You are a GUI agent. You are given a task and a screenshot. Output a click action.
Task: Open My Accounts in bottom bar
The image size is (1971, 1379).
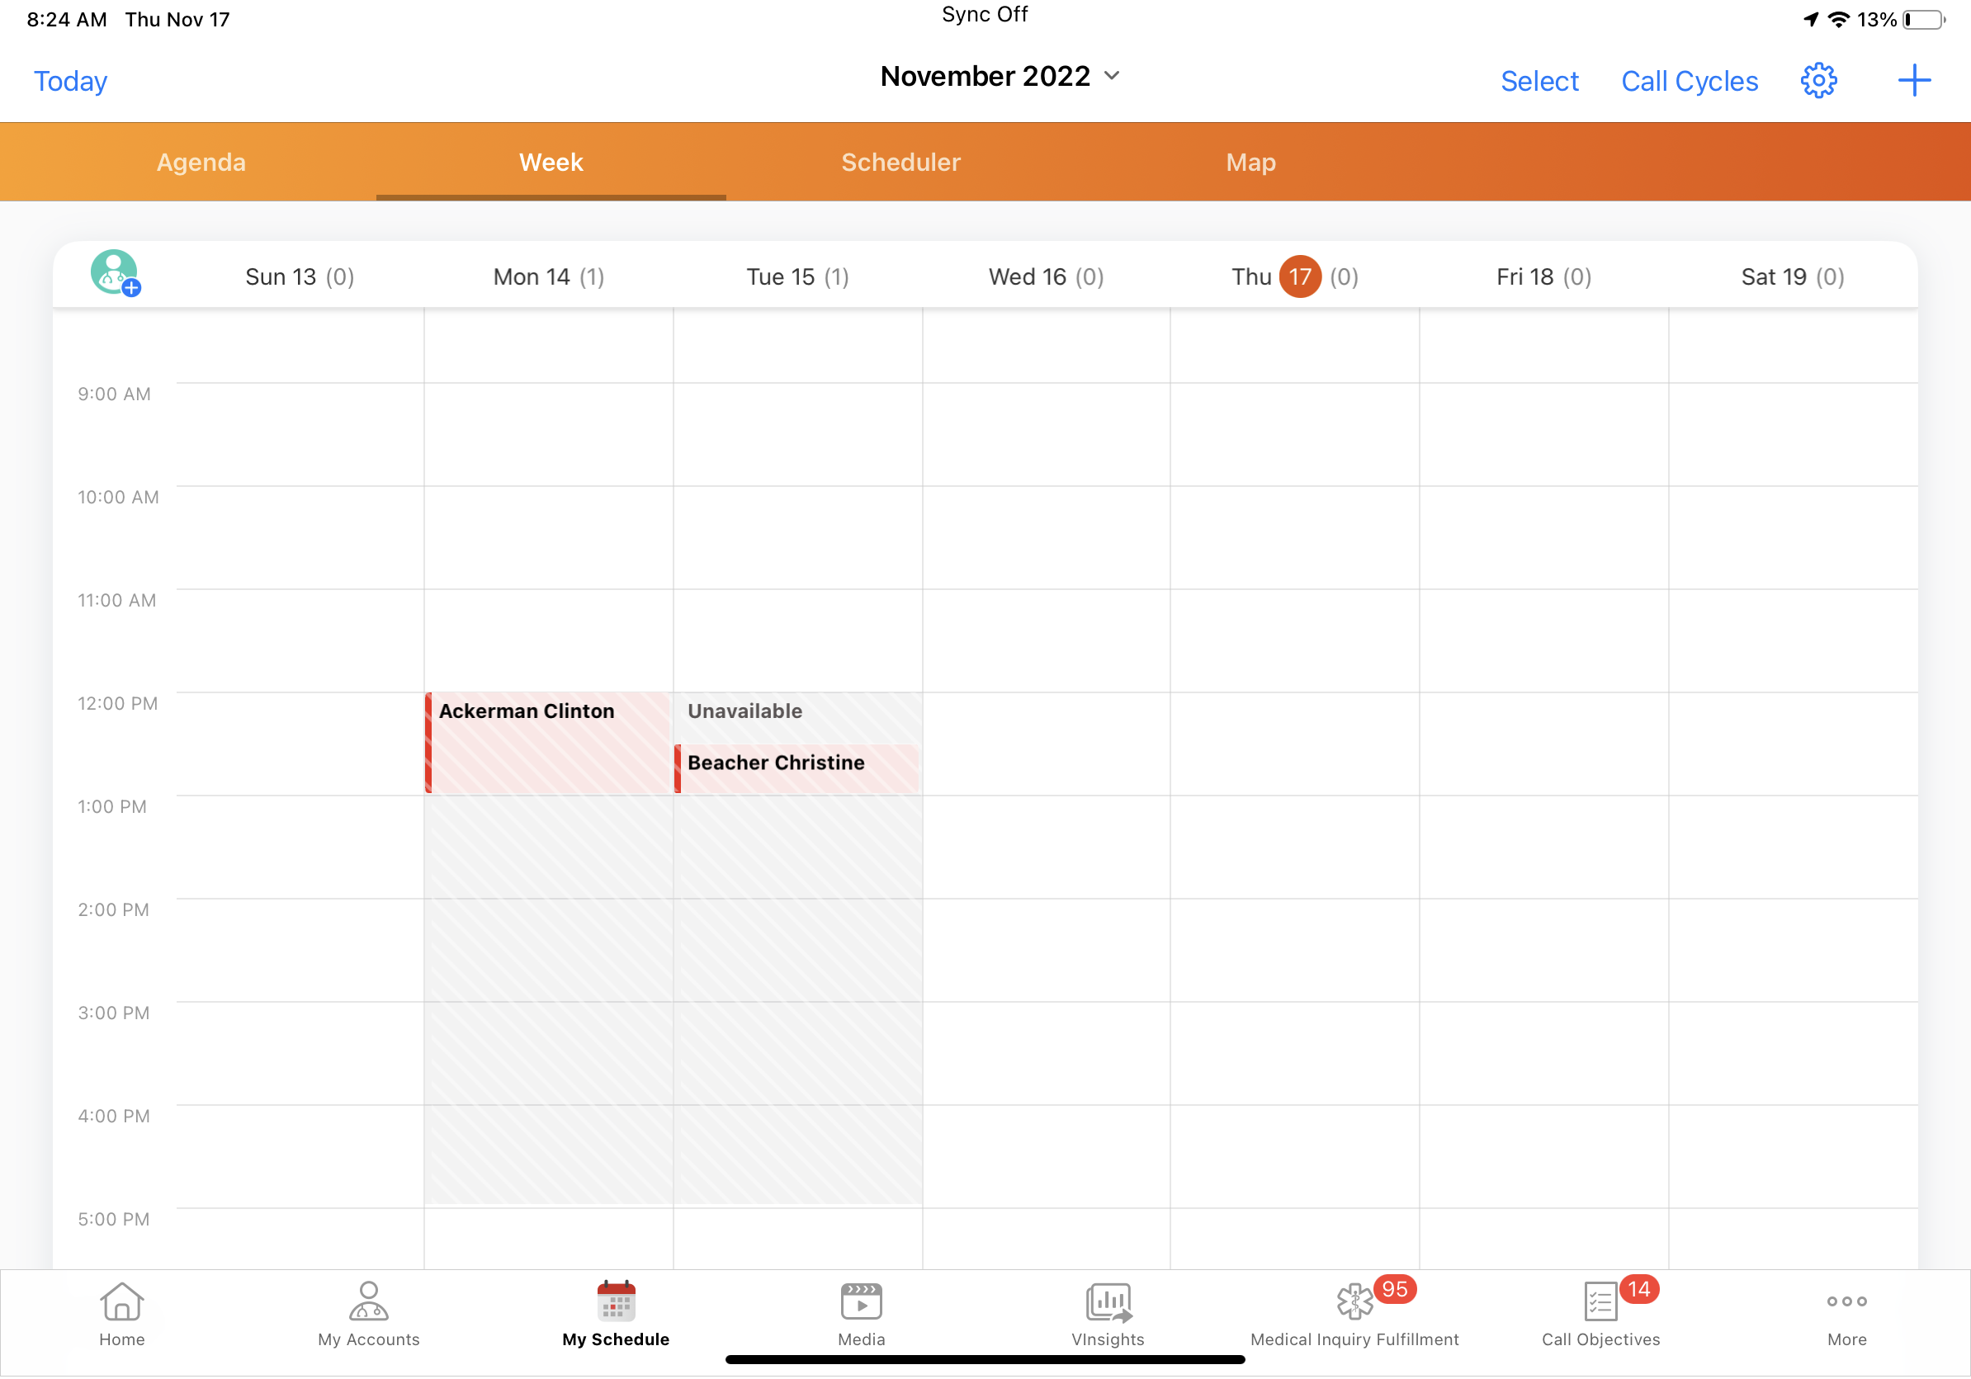(x=368, y=1313)
